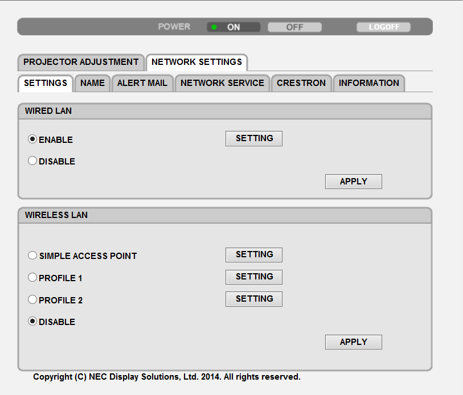Apply the Wired LAN changes
The height and width of the screenshot is (395, 463).
(354, 182)
